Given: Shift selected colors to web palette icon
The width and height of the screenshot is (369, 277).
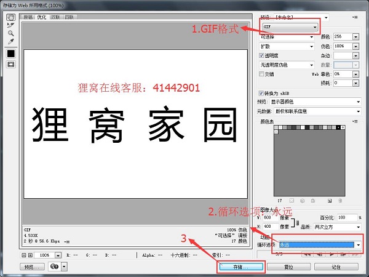Looking at the screenshot, I should coord(303,201).
